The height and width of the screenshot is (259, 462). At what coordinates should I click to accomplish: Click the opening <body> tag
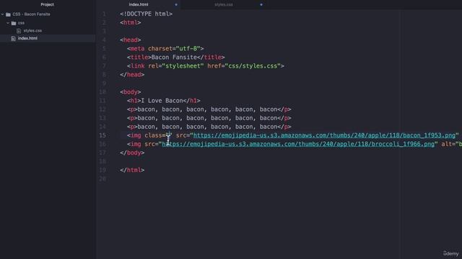(131, 92)
